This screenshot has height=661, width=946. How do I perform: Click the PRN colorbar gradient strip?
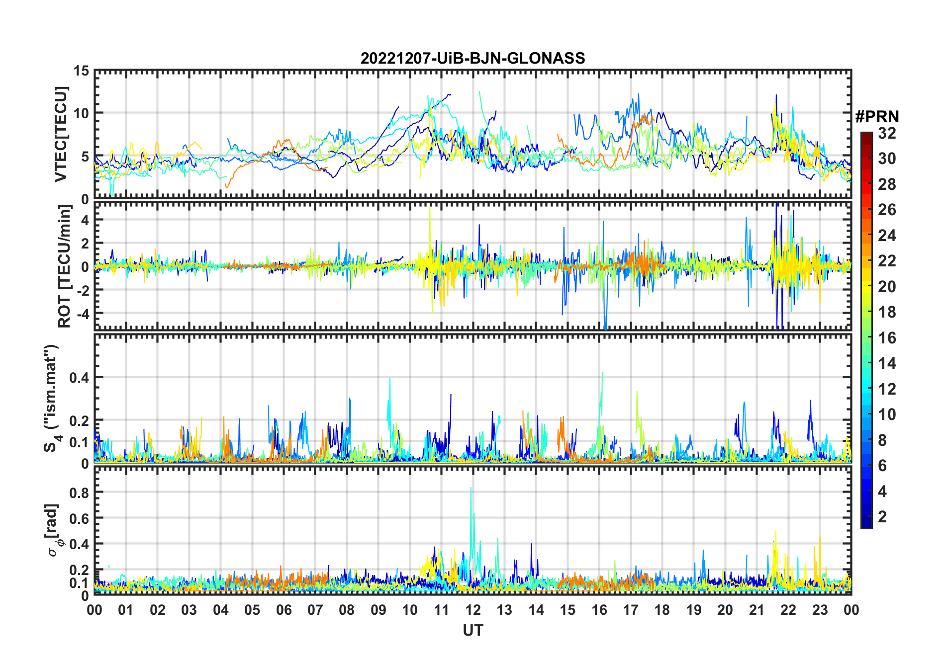(866, 330)
